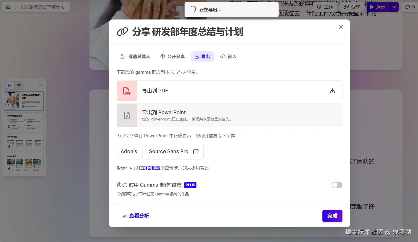Close the share dialog with the X
The width and height of the screenshot is (418, 242).
pyautogui.click(x=341, y=27)
